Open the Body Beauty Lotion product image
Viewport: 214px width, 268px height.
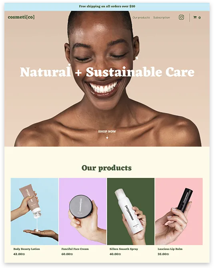pyautogui.click(x=34, y=212)
